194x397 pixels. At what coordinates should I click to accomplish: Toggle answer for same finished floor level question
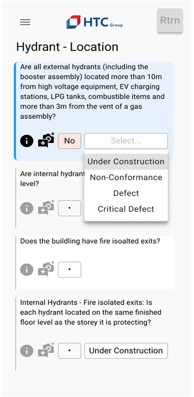click(70, 351)
